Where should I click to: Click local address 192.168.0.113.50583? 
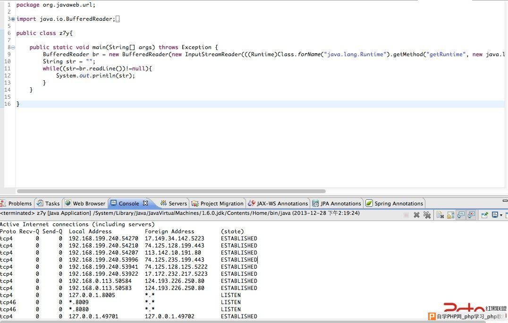tap(100, 289)
